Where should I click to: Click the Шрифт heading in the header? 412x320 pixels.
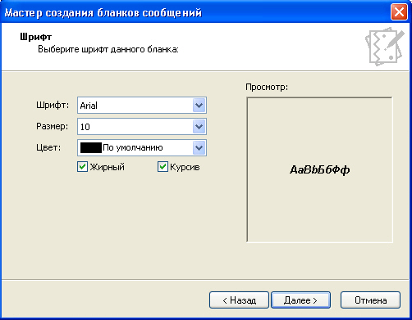36,37
